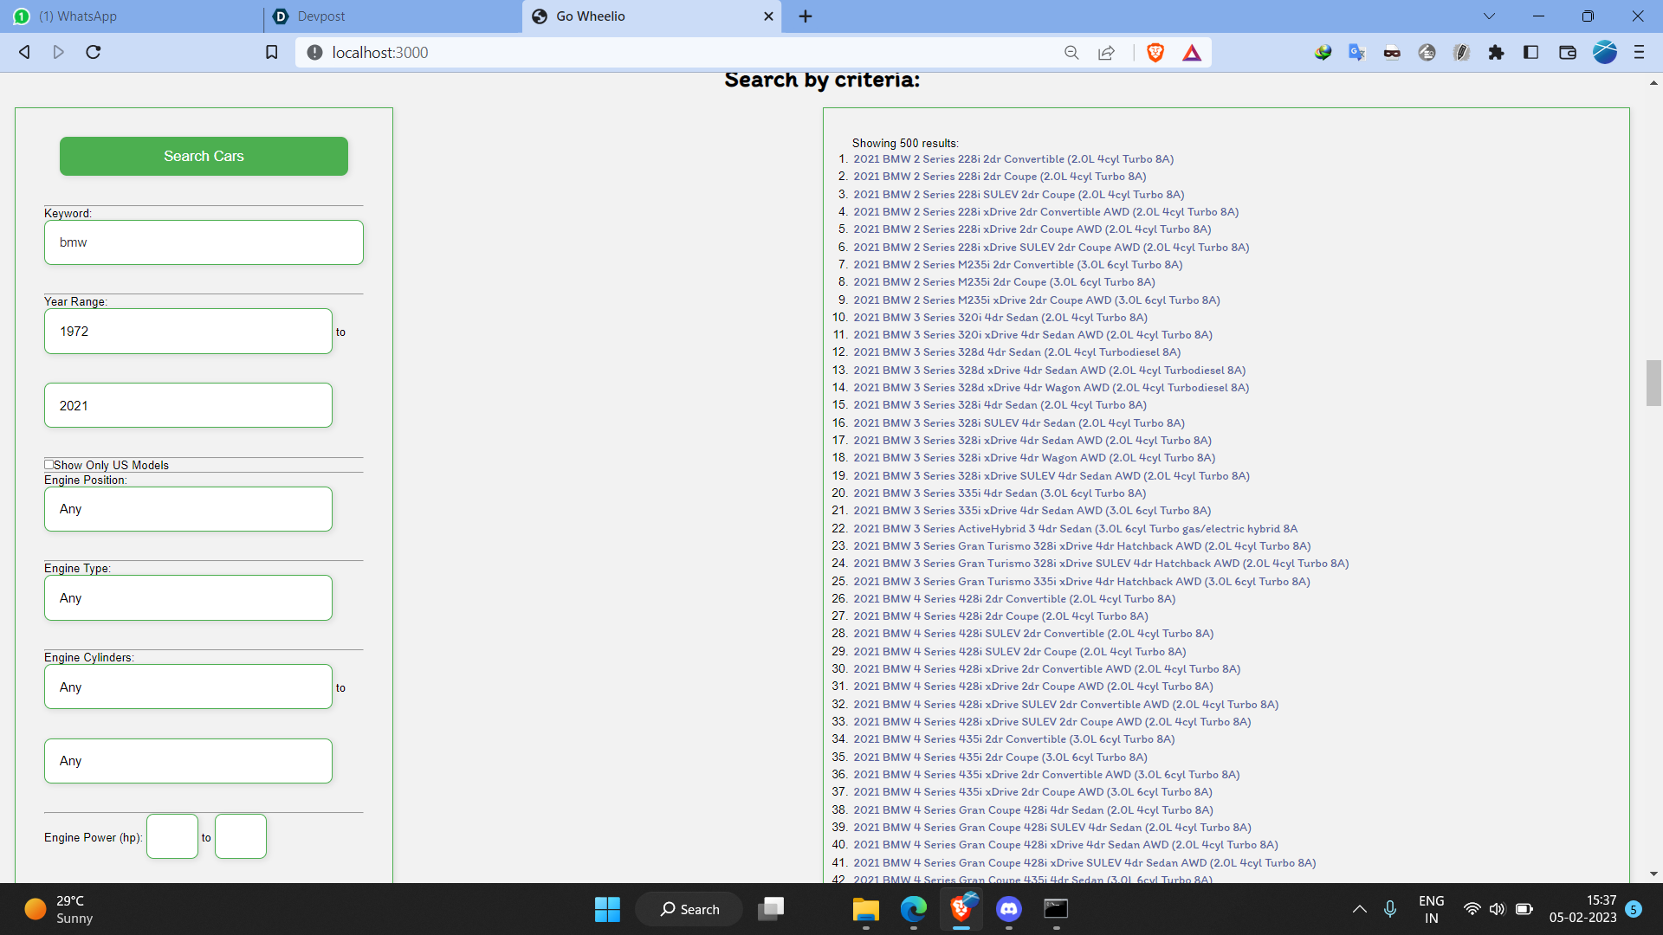Toggle the browser sidebar panel icon
The height and width of the screenshot is (935, 1663).
1530,53
